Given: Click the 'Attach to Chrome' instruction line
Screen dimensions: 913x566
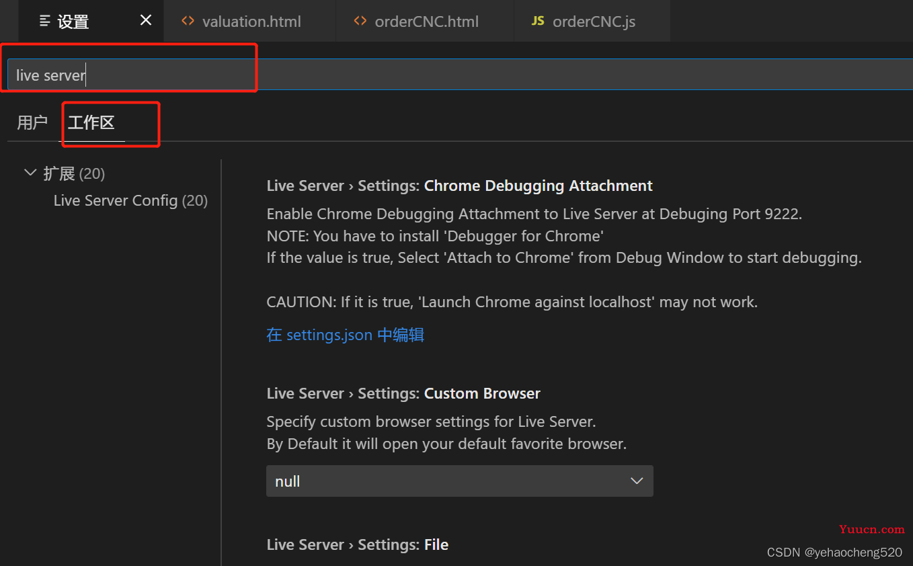Looking at the screenshot, I should (564, 257).
